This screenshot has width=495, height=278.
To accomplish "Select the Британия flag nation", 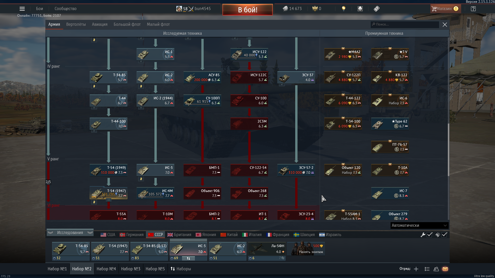I will pos(179,235).
